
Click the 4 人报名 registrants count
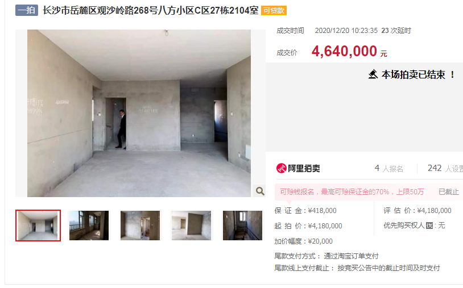389,168
